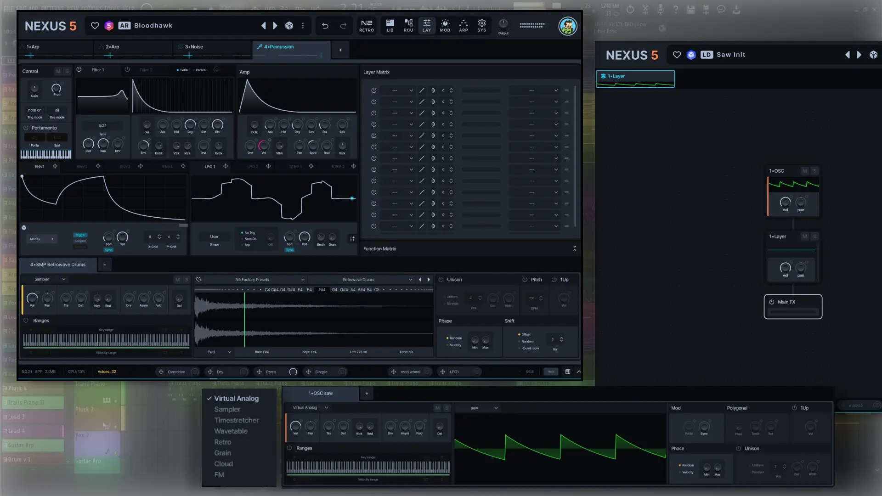Switch to the 3•Noise layer tab

213,50
